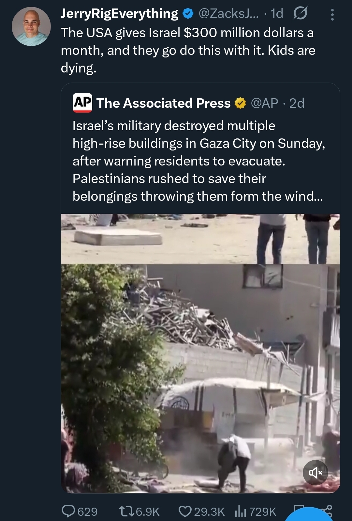The height and width of the screenshot is (521, 352).
Task: Open the main post text
Action: point(188,50)
